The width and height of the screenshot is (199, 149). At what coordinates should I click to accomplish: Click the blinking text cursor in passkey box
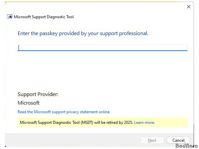(19, 48)
